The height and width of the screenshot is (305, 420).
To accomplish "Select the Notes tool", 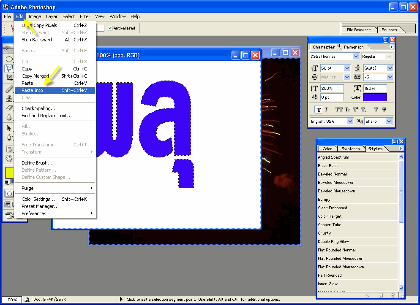I will point(9,148).
